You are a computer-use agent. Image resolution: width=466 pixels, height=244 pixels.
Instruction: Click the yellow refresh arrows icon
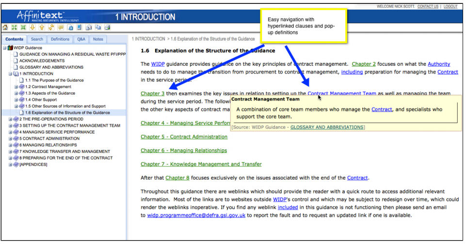click(51, 28)
